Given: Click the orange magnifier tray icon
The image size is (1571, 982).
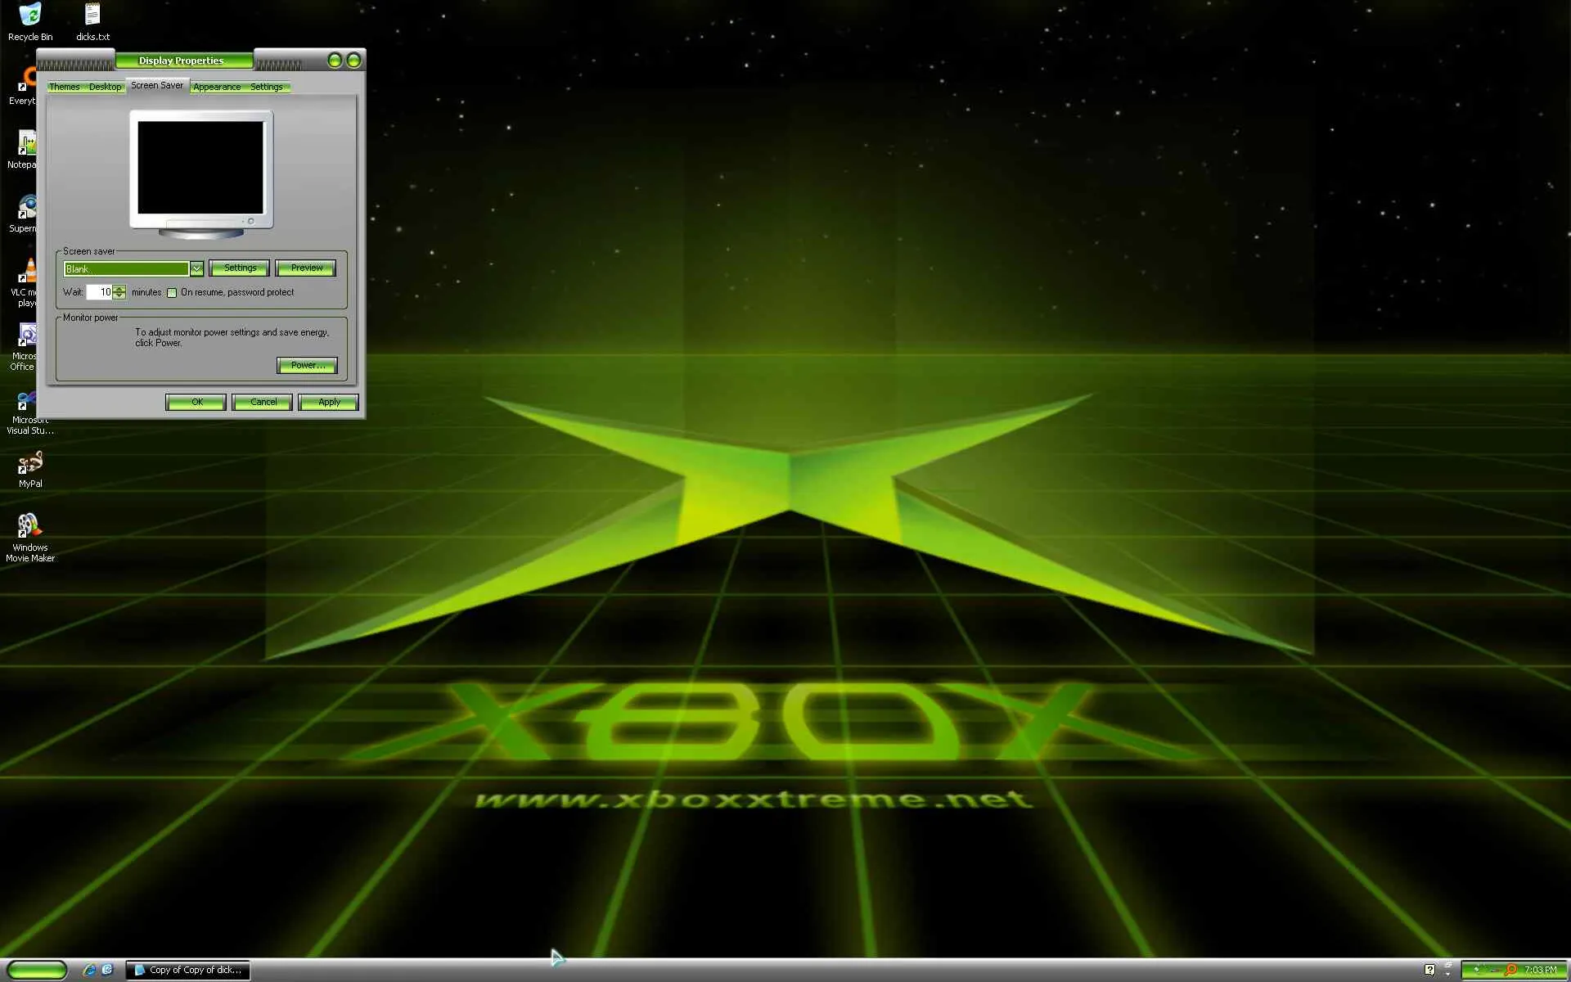Looking at the screenshot, I should 1510,970.
